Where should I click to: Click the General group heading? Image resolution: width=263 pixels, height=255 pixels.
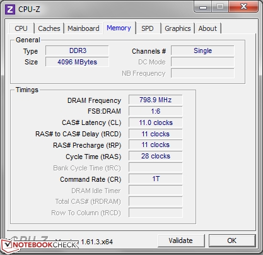(28, 40)
